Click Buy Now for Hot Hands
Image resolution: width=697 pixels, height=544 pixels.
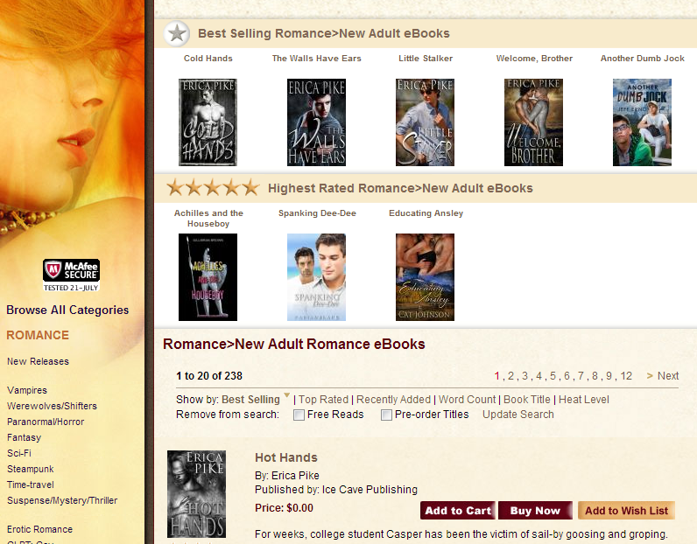tap(535, 510)
